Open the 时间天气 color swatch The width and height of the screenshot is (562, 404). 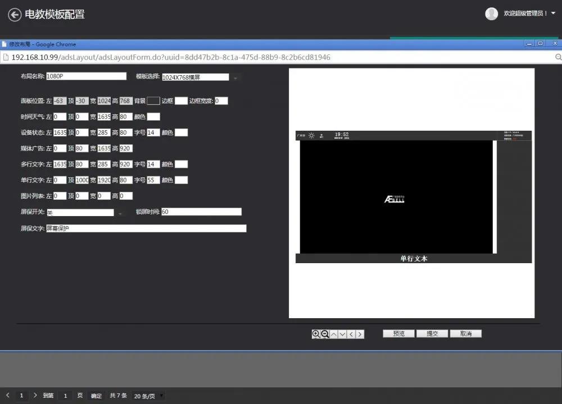[153, 117]
